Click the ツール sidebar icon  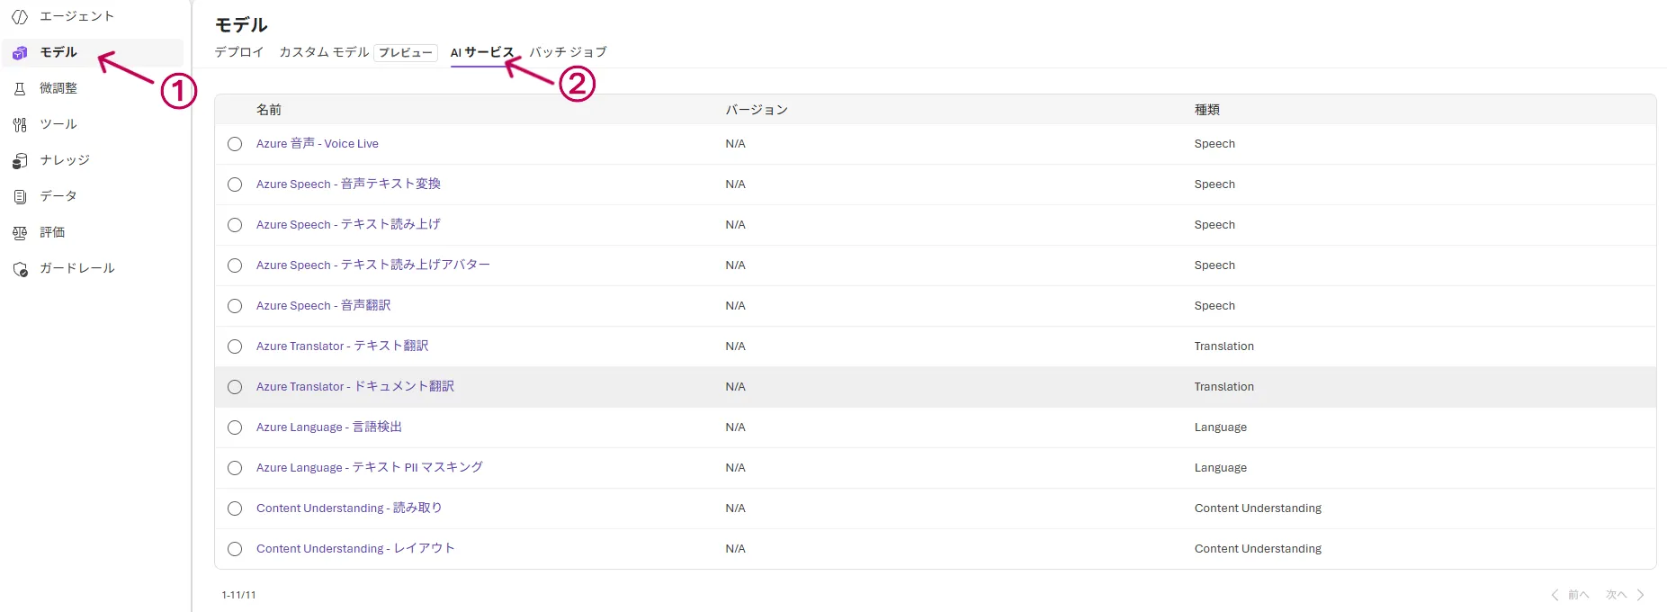(x=20, y=124)
